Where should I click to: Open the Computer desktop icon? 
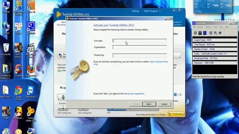coord(6,7)
